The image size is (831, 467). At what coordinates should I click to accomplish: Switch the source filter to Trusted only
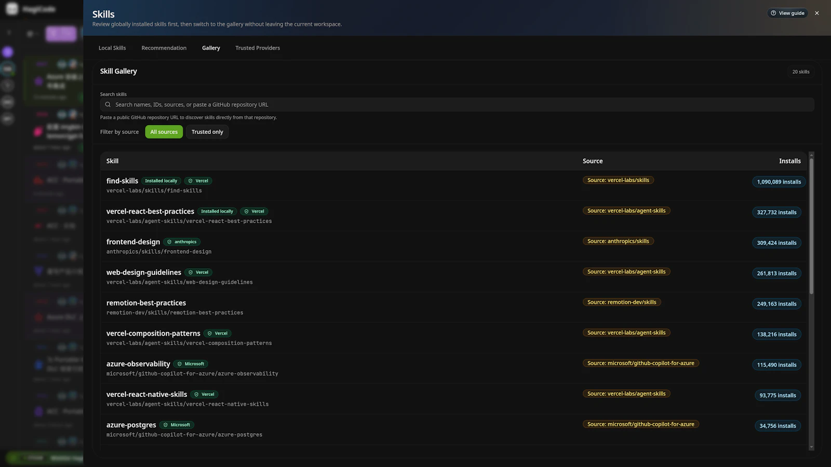[207, 131]
